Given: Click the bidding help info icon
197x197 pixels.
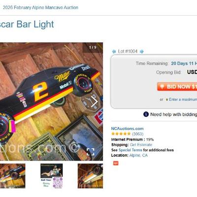Looking at the screenshot, I should [146, 114].
